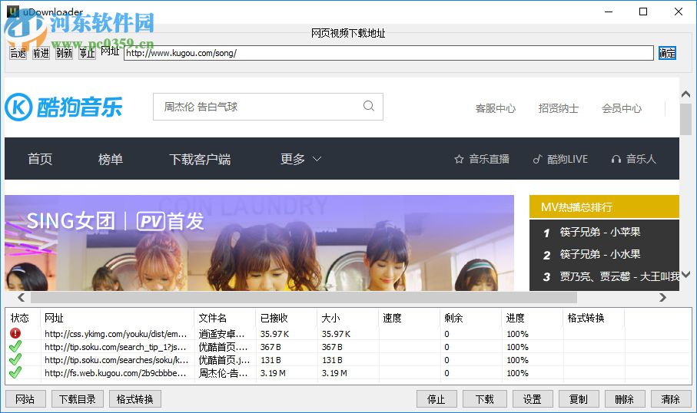Click the bottom 停止 stop button
Image resolution: width=697 pixels, height=413 pixels.
click(436, 398)
